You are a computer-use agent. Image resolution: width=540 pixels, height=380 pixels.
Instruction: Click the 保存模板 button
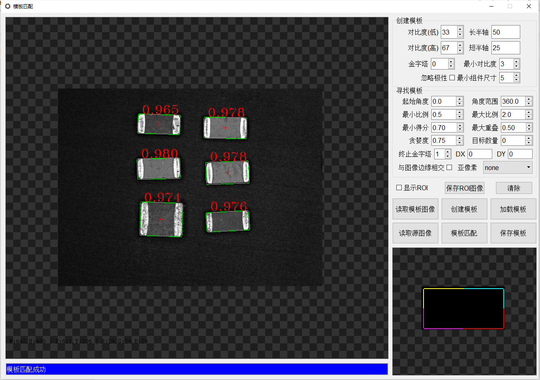513,233
